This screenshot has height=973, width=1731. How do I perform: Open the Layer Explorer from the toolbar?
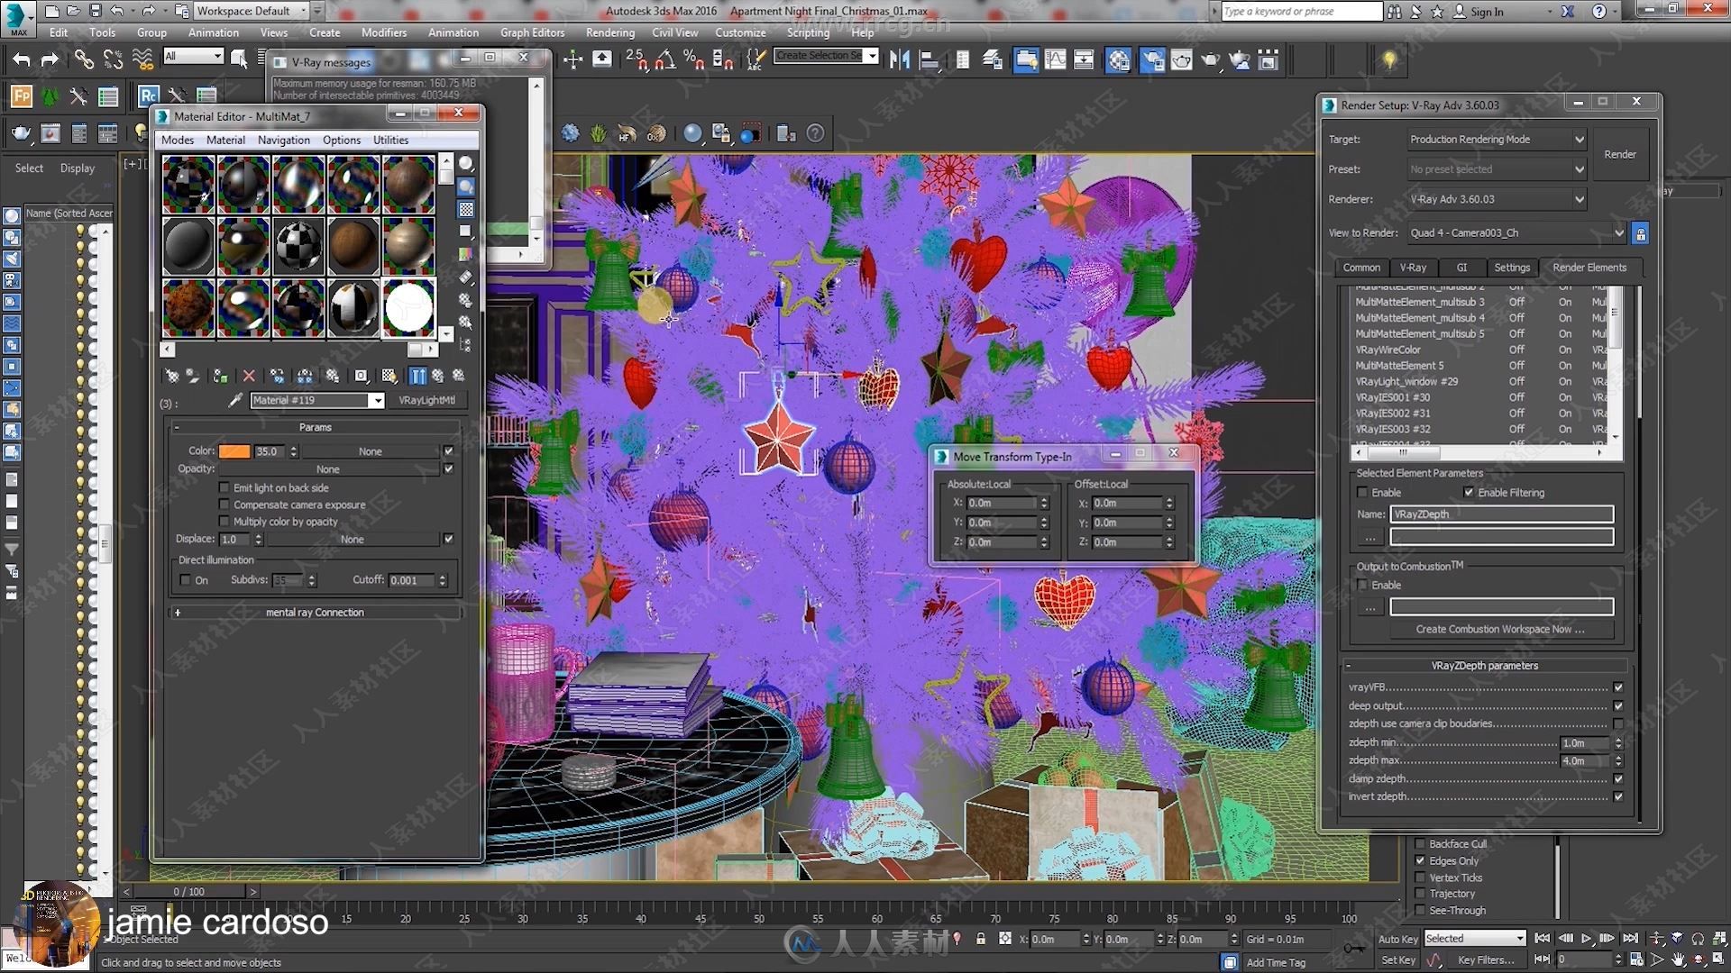pos(992,59)
